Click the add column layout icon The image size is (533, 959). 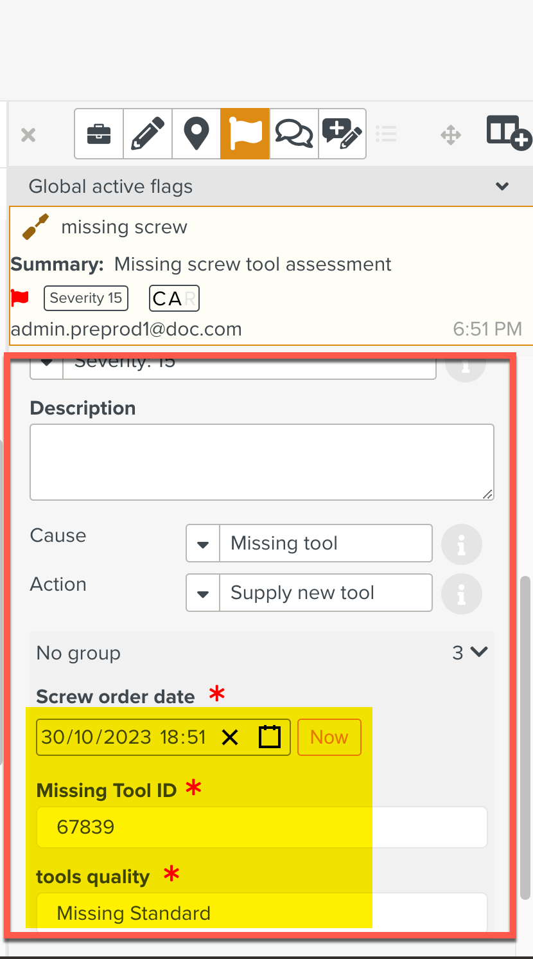tap(509, 133)
